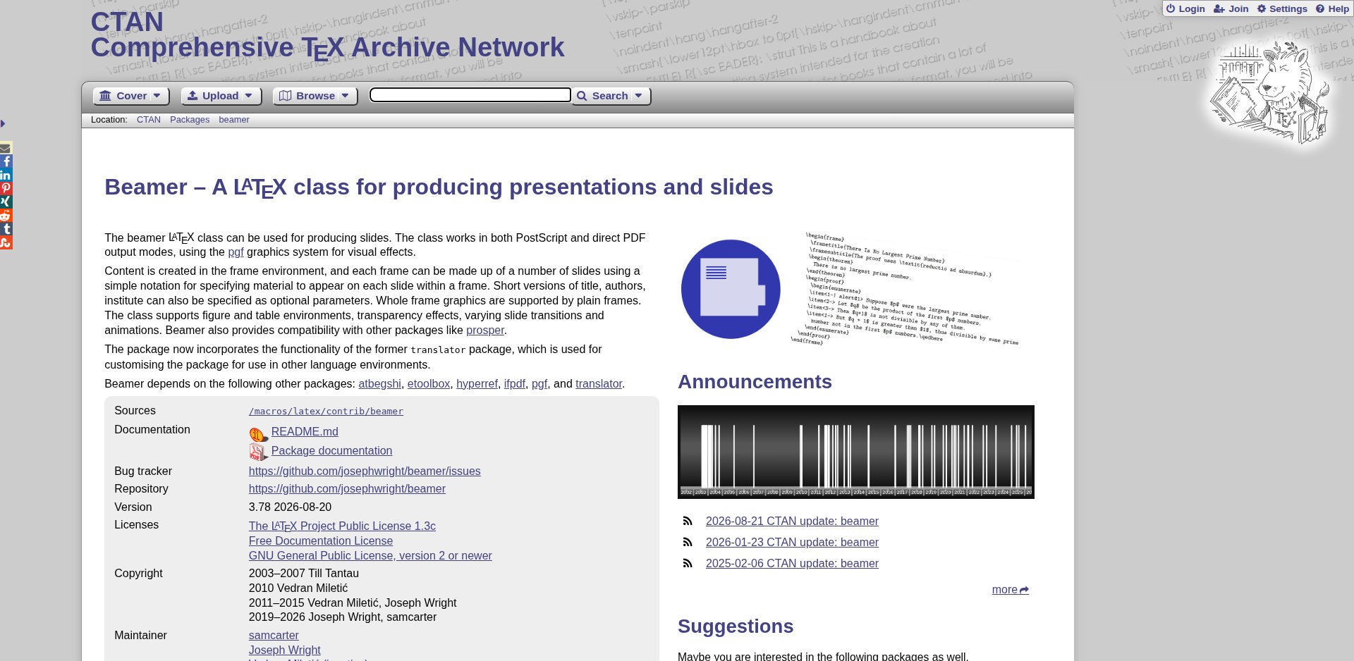Focus the search text field
This screenshot has width=1354, height=661.
click(470, 95)
